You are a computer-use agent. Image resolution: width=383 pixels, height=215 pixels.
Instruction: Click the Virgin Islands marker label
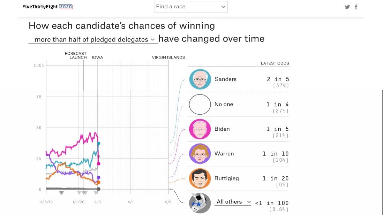point(168,57)
